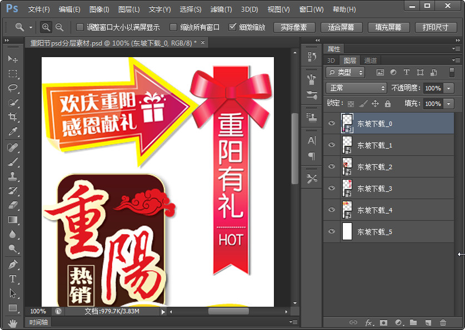The image size is (465, 330).
Task: Open the Brush presets panel icon
Action: tap(311, 79)
